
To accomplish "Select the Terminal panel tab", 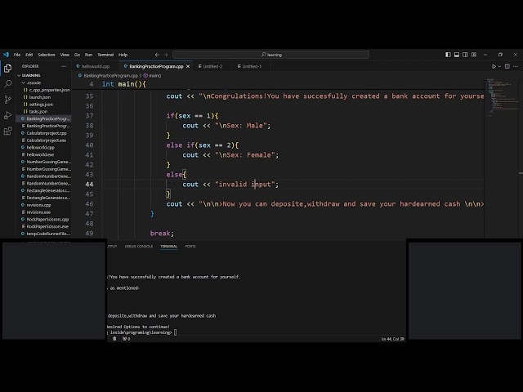I will 169,247.
